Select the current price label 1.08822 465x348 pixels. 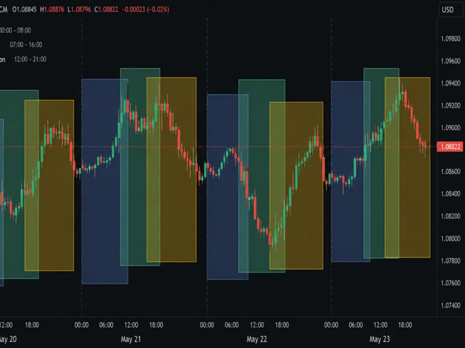[x=450, y=147]
